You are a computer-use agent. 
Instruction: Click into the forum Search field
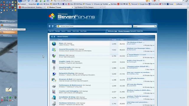tap(144, 26)
